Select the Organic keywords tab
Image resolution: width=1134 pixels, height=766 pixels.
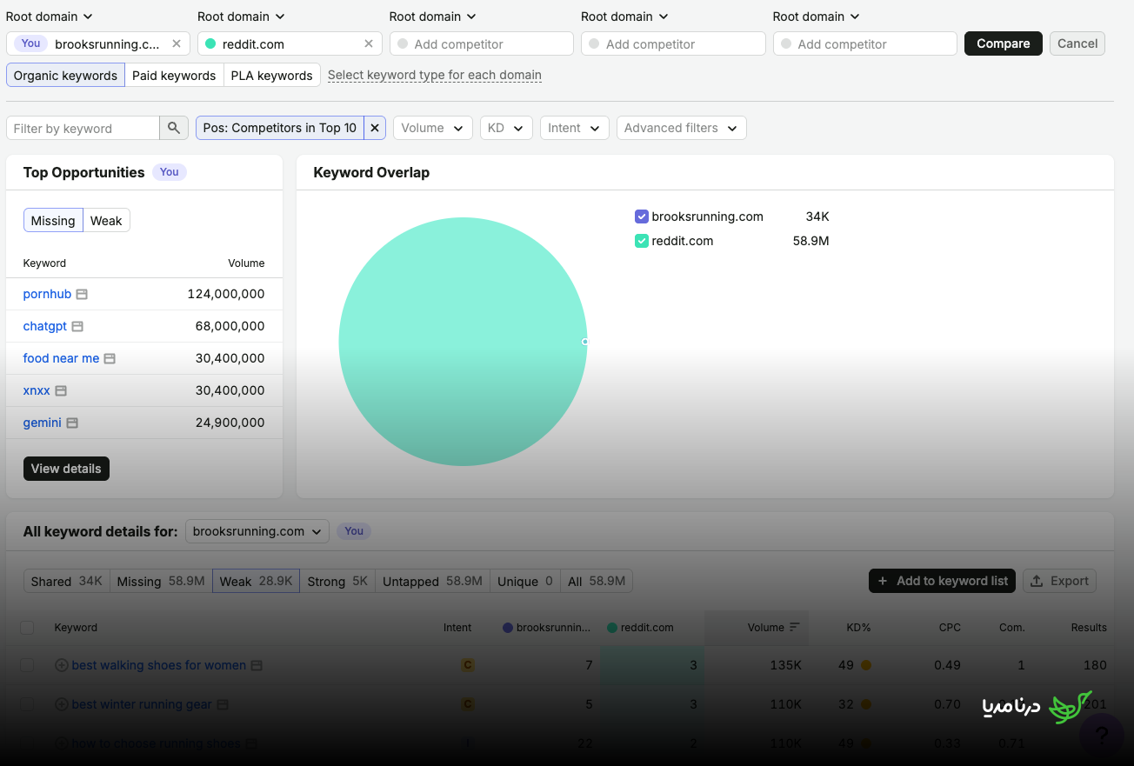pos(65,76)
